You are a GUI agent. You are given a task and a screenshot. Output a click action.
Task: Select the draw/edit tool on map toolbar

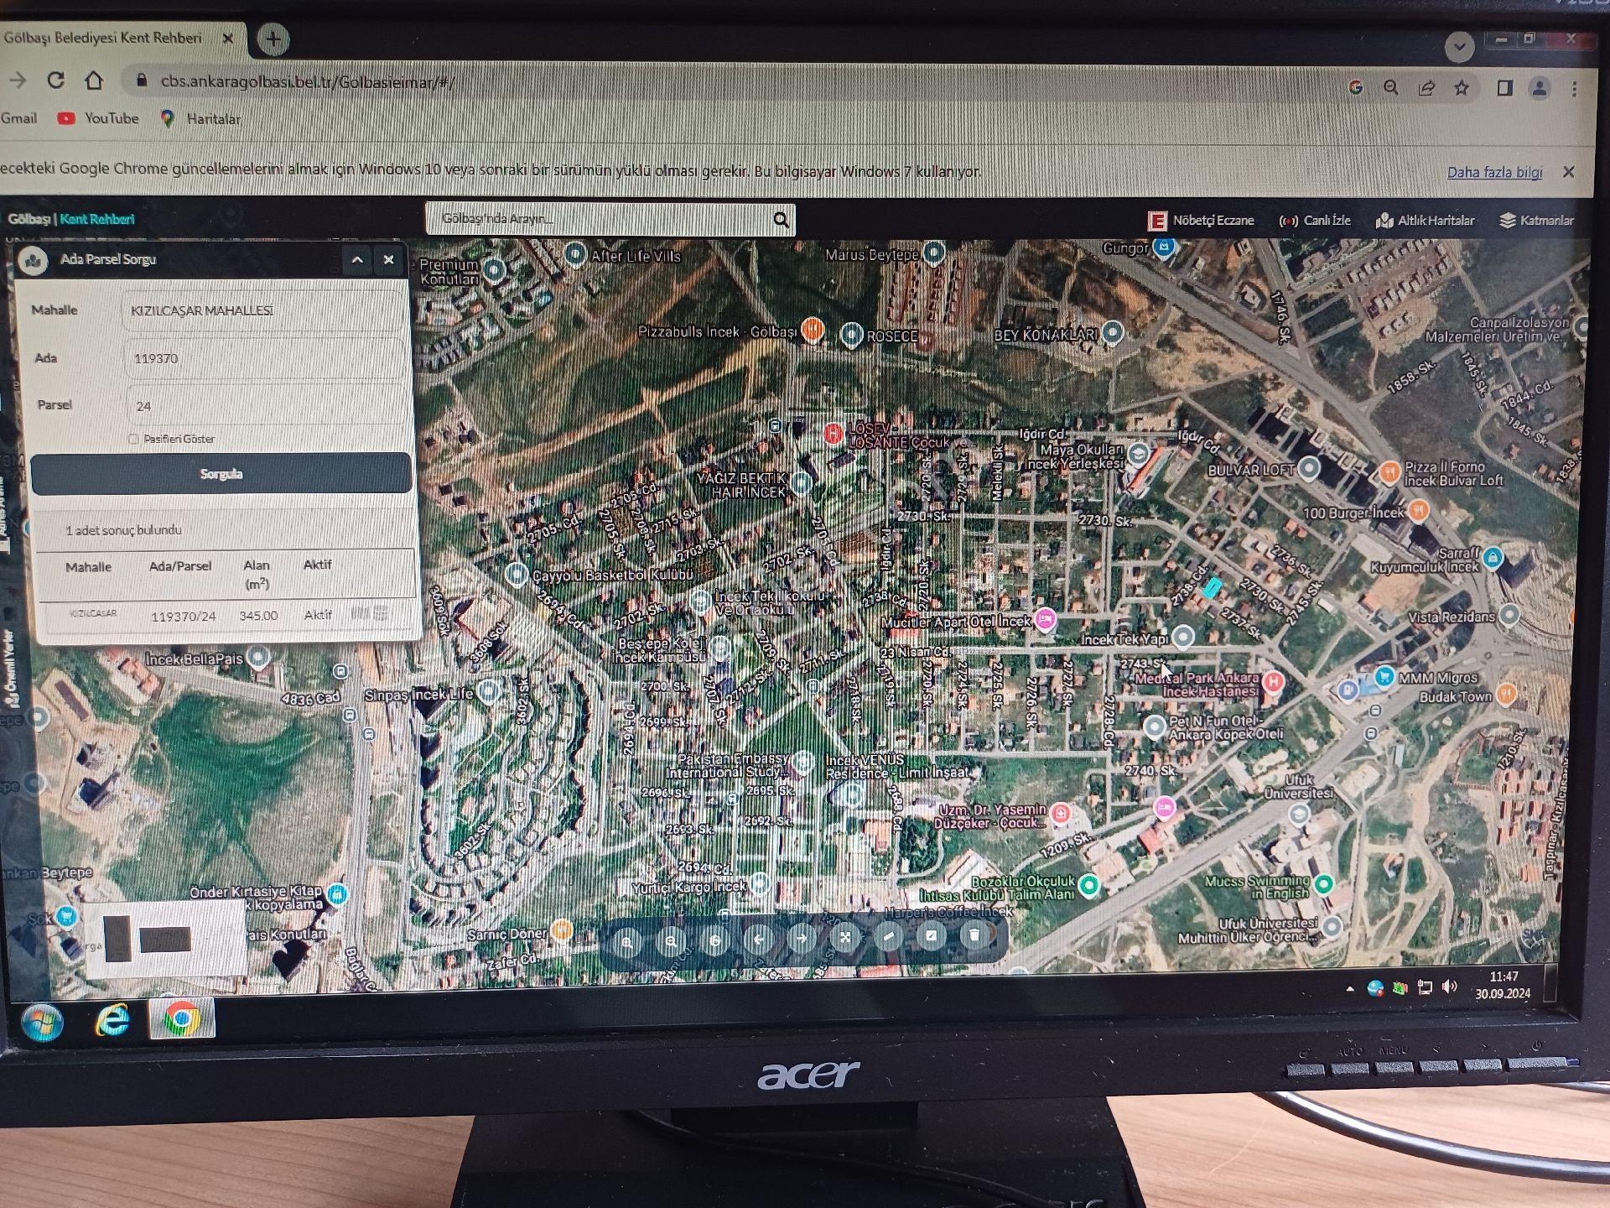point(931,935)
